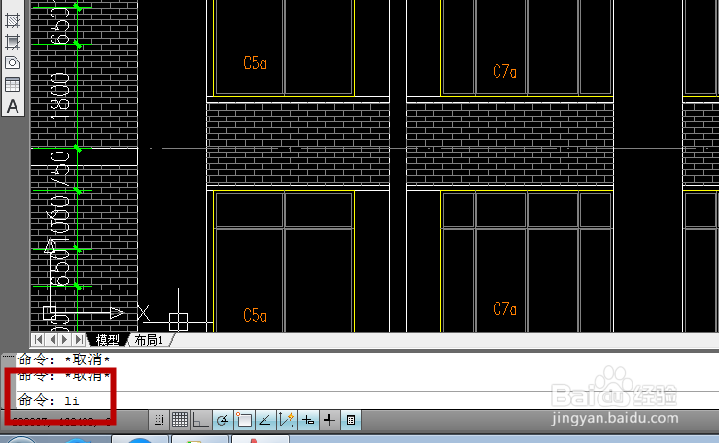Image resolution: width=719 pixels, height=443 pixels.
Task: Select the Gradient fill tool
Action: [13, 41]
